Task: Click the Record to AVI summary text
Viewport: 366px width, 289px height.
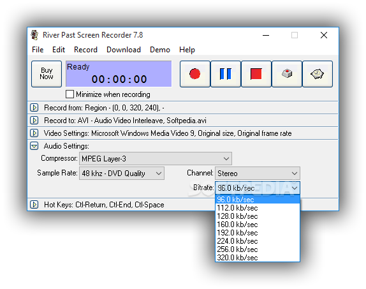Action: 125,121
